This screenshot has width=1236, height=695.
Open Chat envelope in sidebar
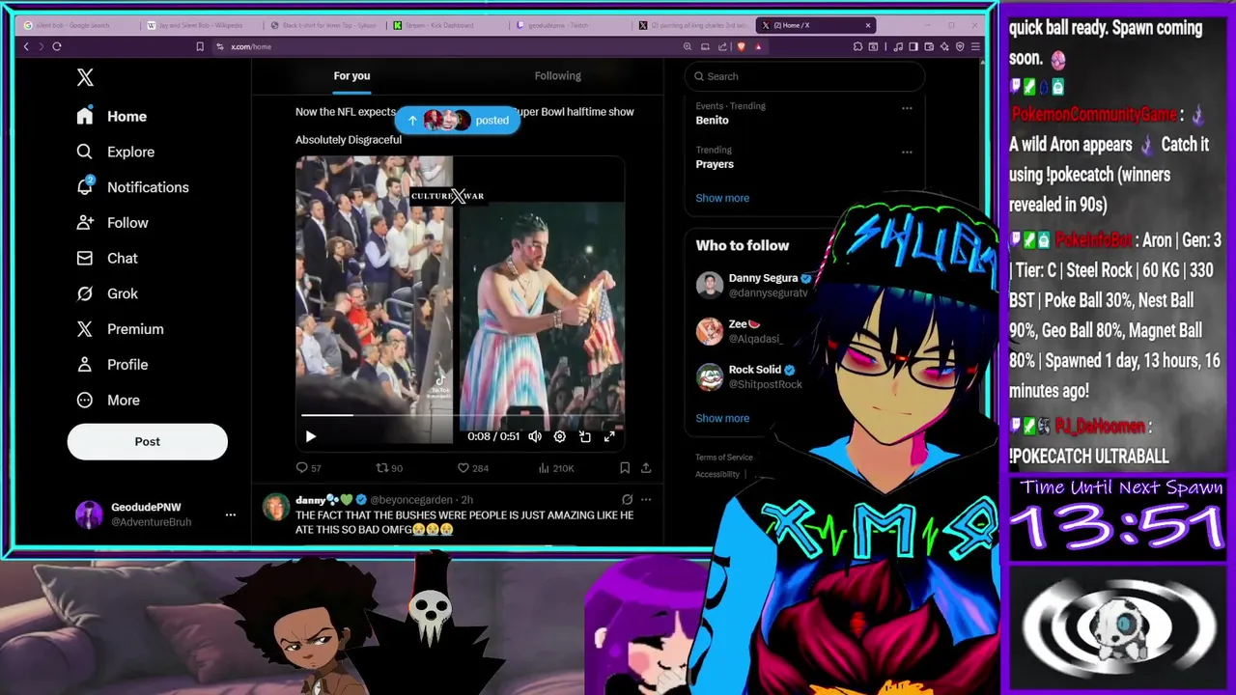coord(107,258)
